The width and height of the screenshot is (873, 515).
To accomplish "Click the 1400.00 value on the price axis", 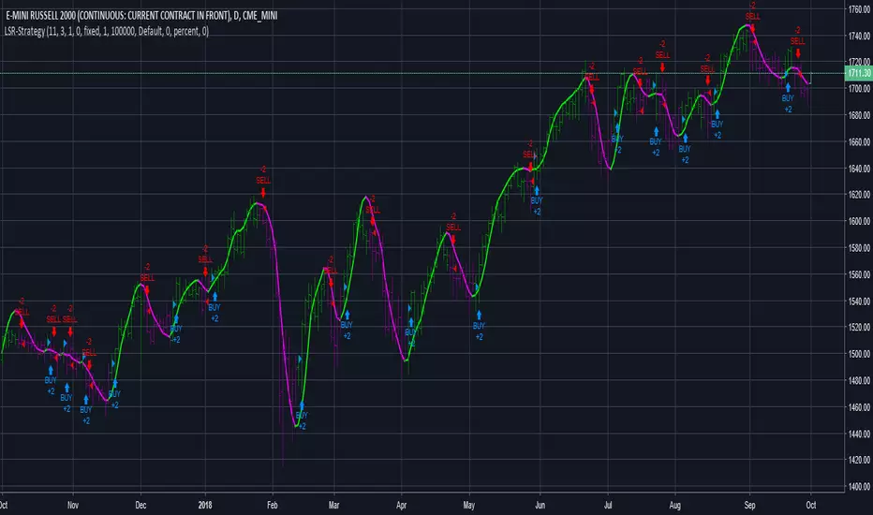I will click(x=859, y=487).
